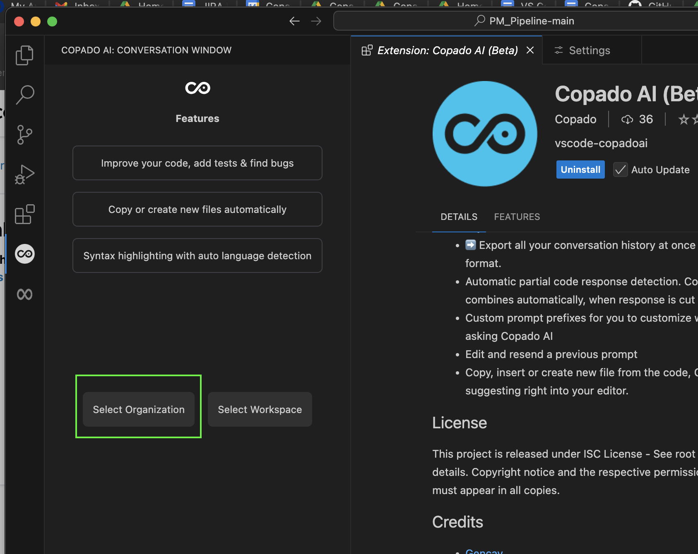Close the Copado AI extension tab
Screen dimensions: 698x554
click(530, 50)
